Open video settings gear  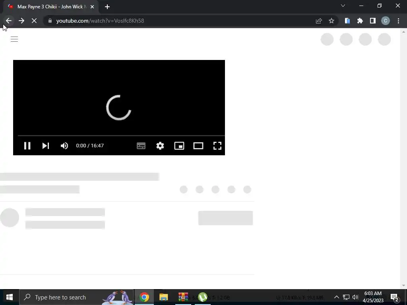pos(160,146)
